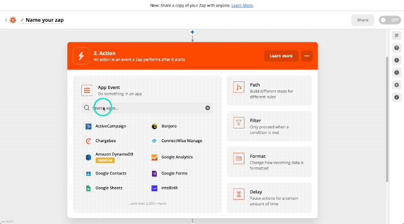Follow the Learn More link in the banner
Viewport: 404px width, 224px height.
242,6
